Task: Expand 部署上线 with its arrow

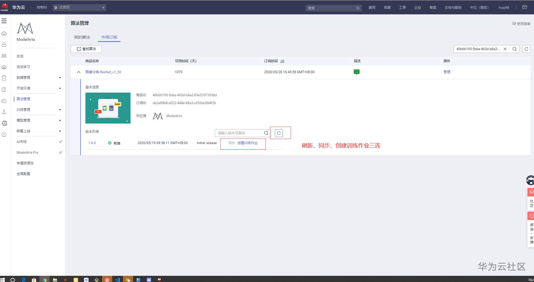Action: tap(60, 131)
